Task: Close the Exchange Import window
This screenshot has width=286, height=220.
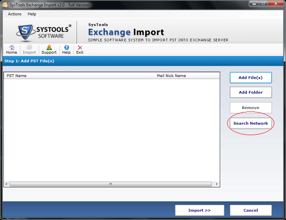Action: click(x=276, y=3)
